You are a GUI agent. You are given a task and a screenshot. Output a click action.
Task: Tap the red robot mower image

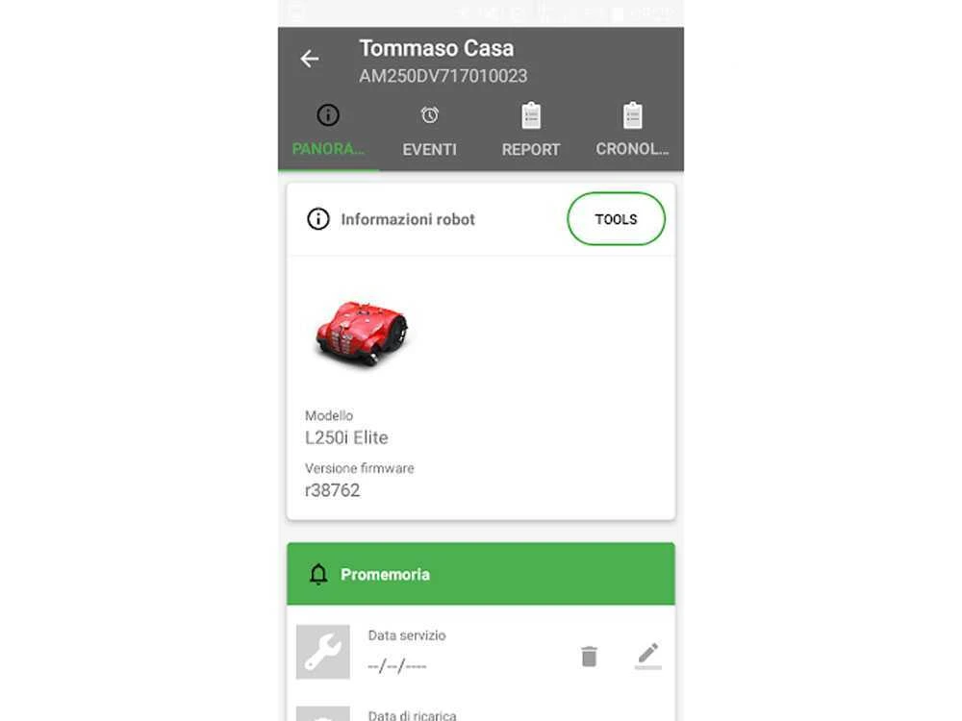point(362,333)
